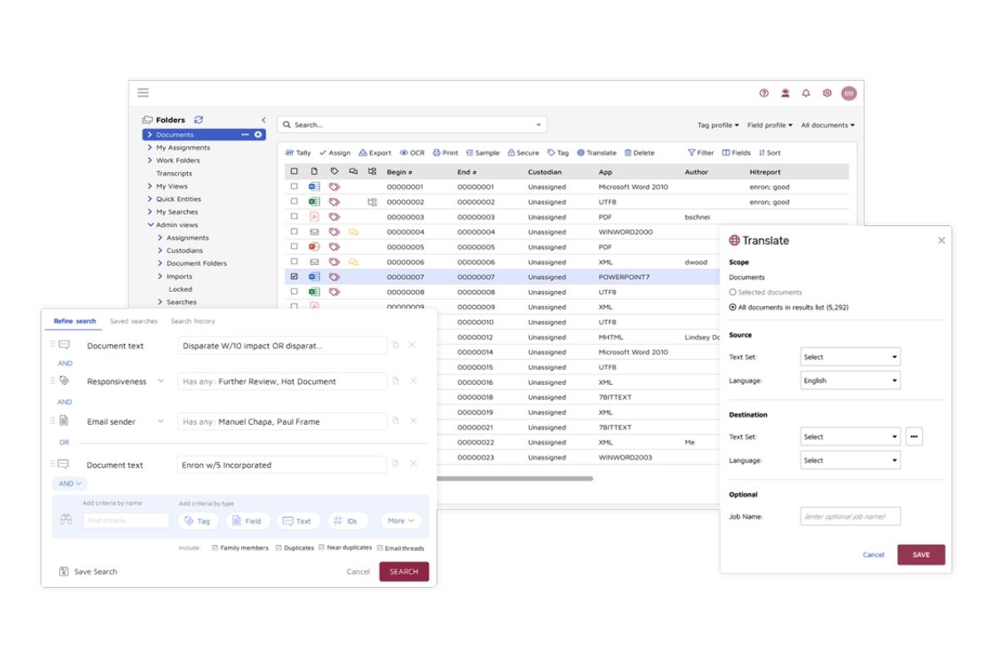Click the tag icon in row 00000001
Viewport: 998px width, 665px height.
point(334,187)
